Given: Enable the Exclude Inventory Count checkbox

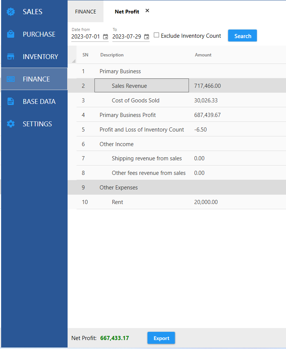Looking at the screenshot, I should click(156, 35).
